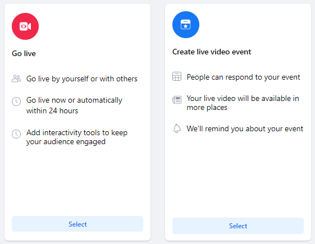
Task: Click We'll remind you about your event text
Action: point(245,129)
